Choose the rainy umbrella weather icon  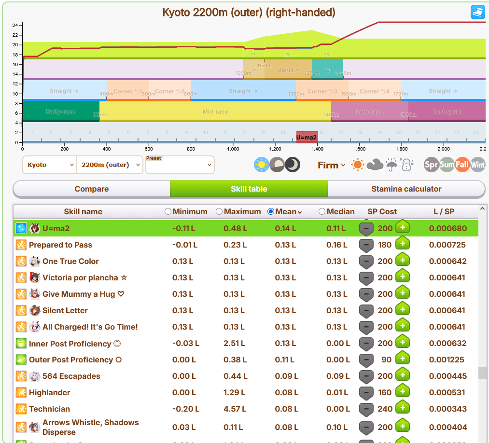(391, 165)
